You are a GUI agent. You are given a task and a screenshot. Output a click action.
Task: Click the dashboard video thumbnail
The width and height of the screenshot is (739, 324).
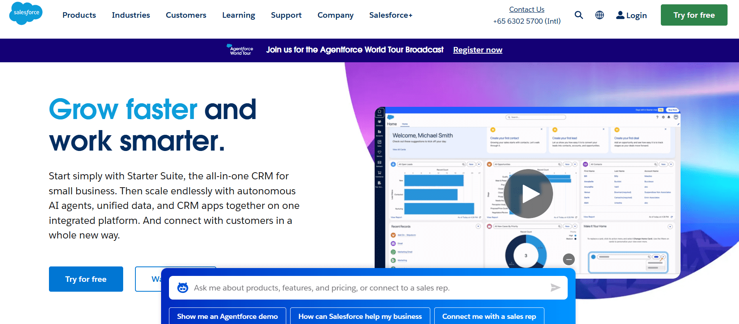coord(527,193)
